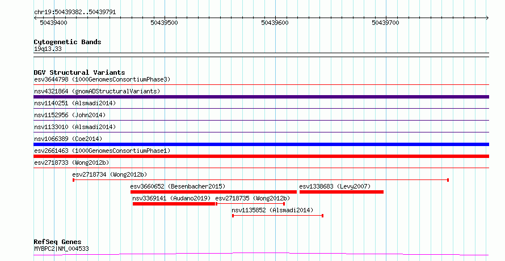Open the esv2718733 (Wong2012b) label

pyautogui.click(x=71, y=162)
